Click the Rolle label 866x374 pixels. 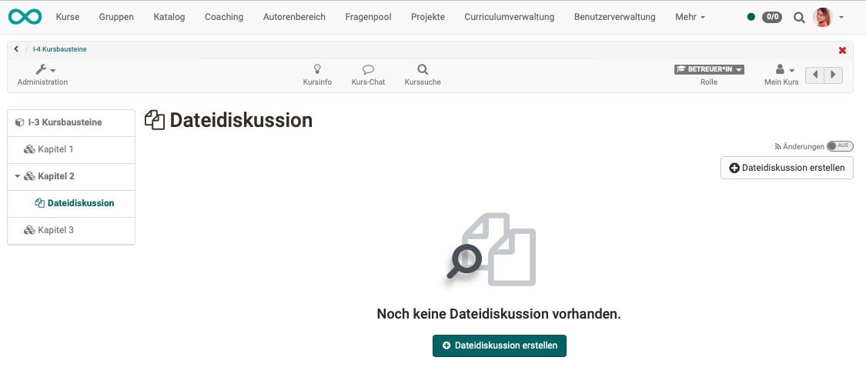(x=709, y=82)
